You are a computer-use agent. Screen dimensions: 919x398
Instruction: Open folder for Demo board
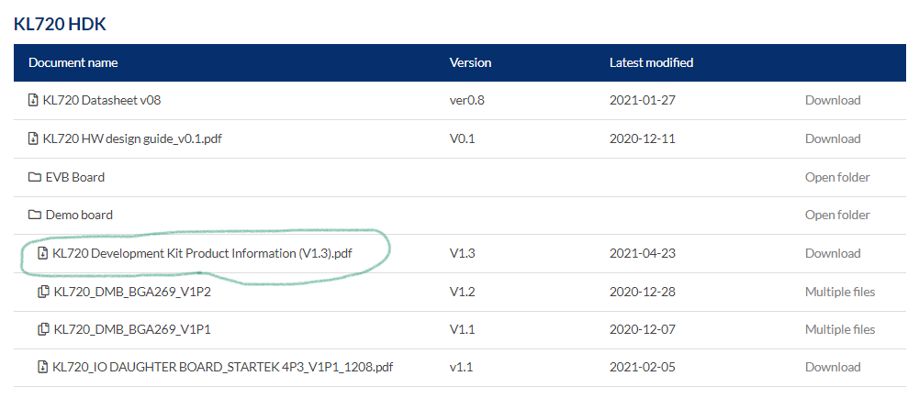click(837, 215)
